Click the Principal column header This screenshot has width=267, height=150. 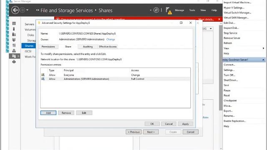click(x=68, y=70)
